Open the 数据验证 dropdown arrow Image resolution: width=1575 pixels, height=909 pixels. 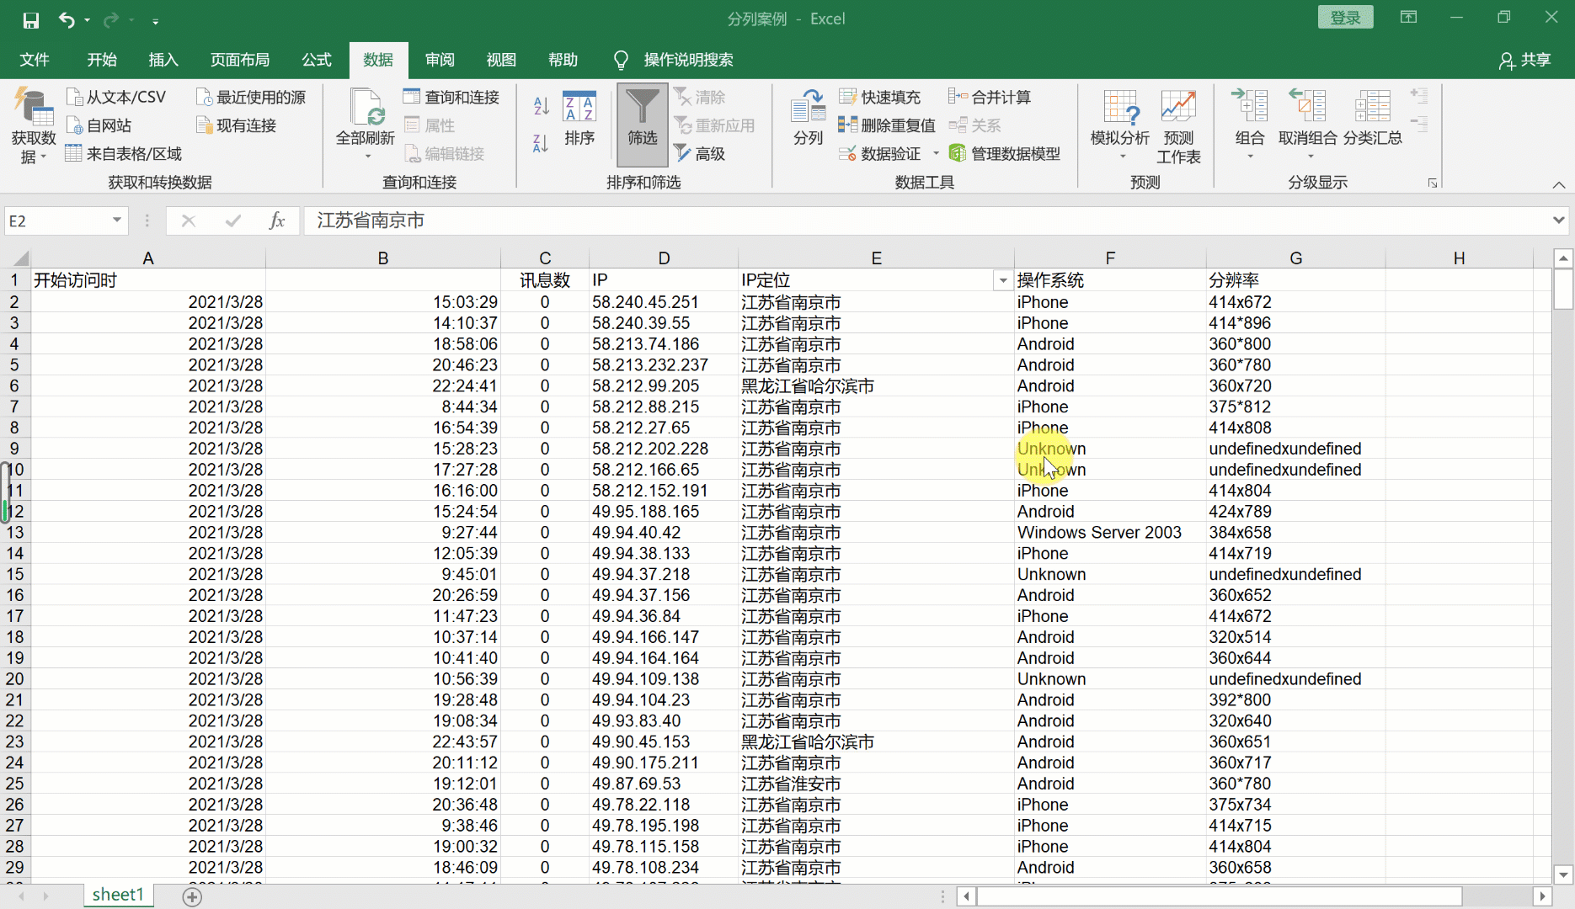point(936,154)
